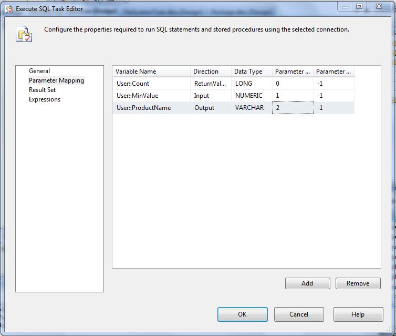Click the Direction column header
The image size is (396, 336).
[211, 72]
